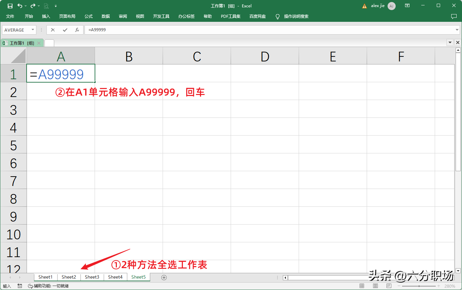Cancel formula entry with the X button
The height and width of the screenshot is (290, 462).
coord(53,30)
